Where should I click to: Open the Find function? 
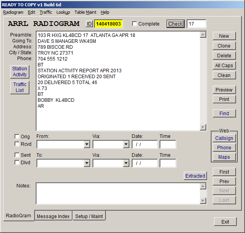click(x=224, y=114)
